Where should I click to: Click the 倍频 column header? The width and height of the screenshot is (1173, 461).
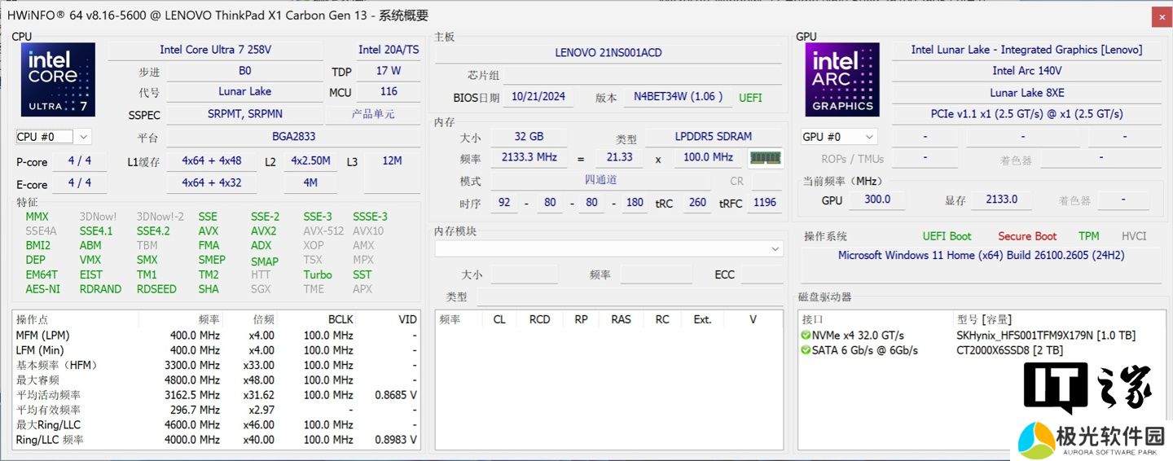[x=263, y=319]
